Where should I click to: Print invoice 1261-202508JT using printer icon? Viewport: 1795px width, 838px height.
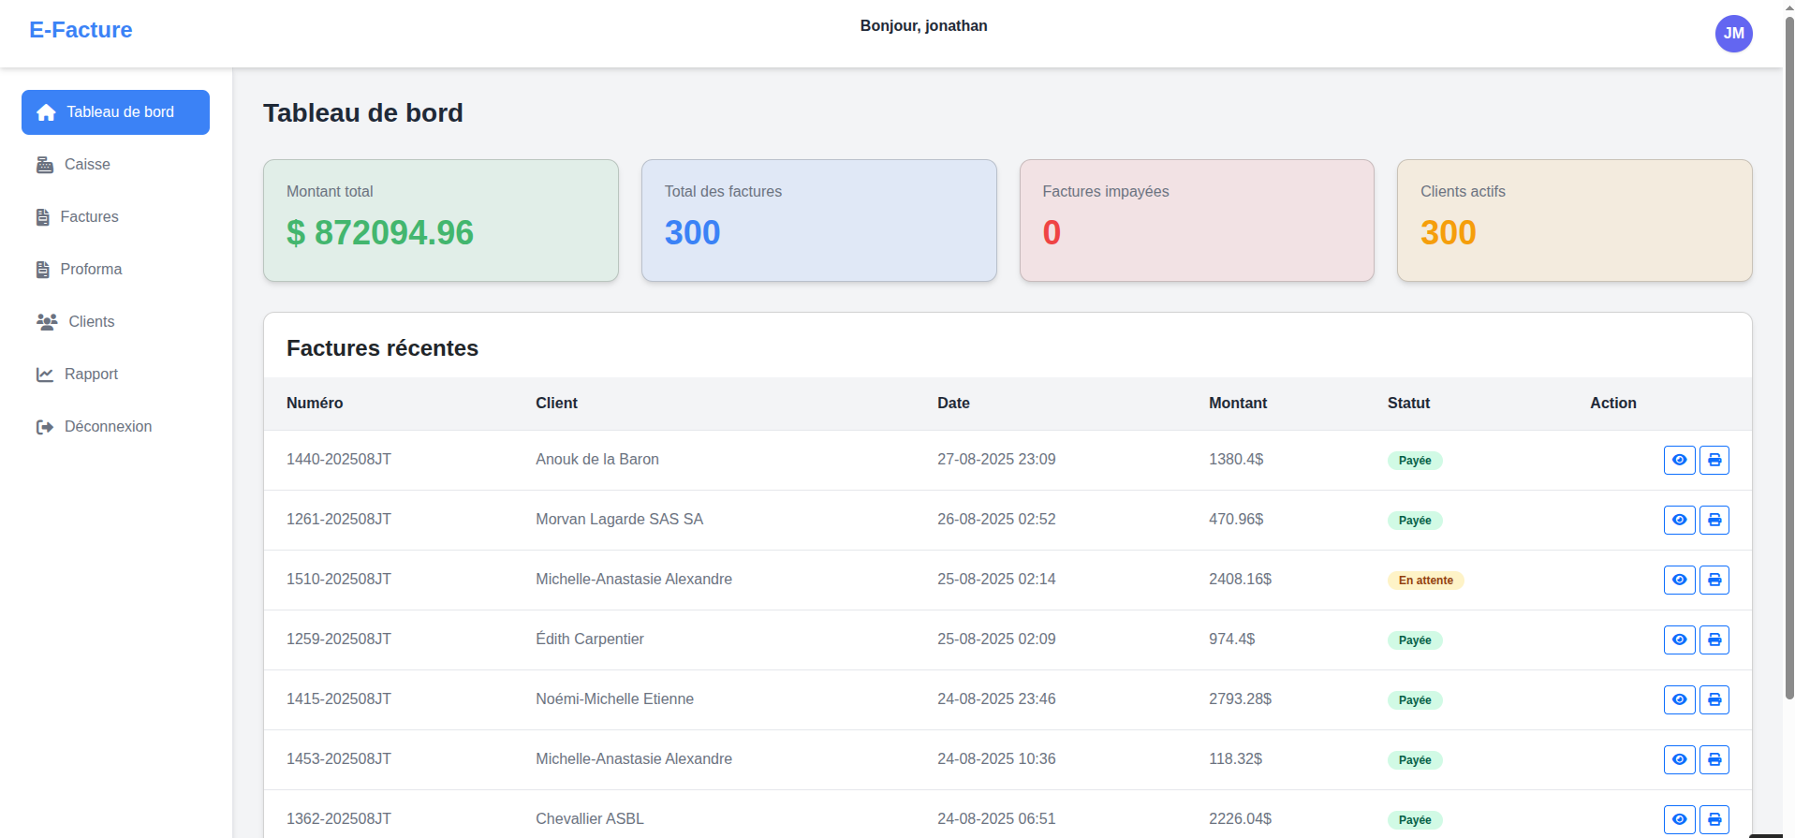(x=1714, y=520)
